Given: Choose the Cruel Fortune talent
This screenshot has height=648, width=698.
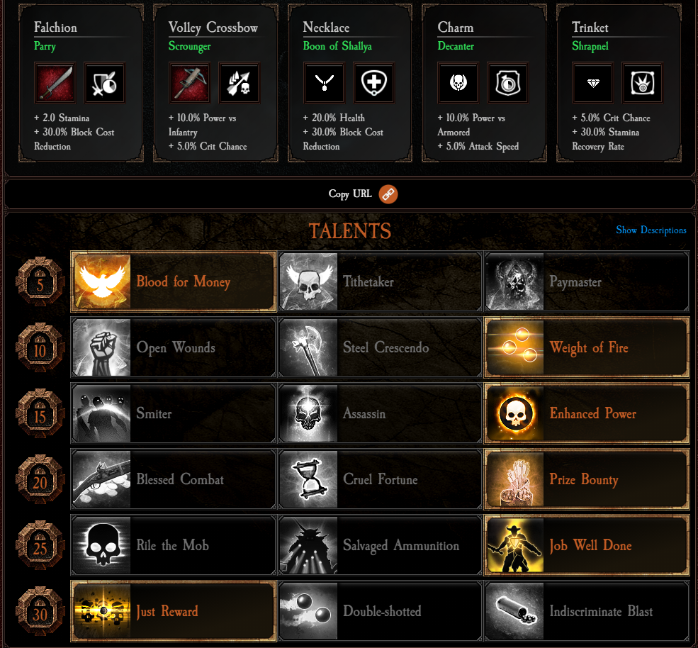Looking at the screenshot, I should coord(380,479).
